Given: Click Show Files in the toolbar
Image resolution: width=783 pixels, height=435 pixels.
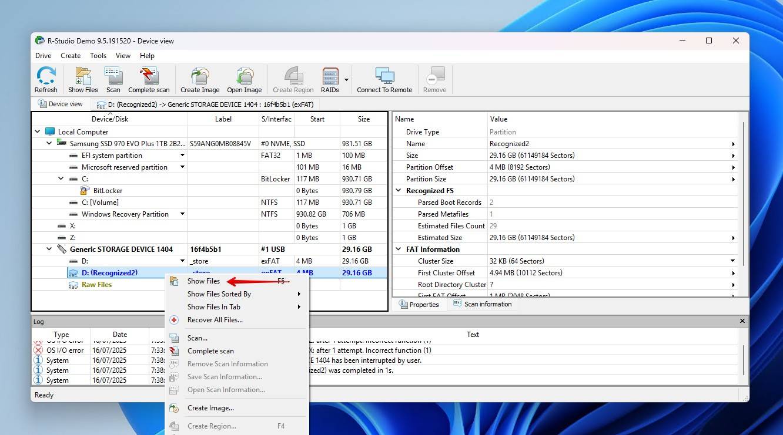Looking at the screenshot, I should [83, 80].
